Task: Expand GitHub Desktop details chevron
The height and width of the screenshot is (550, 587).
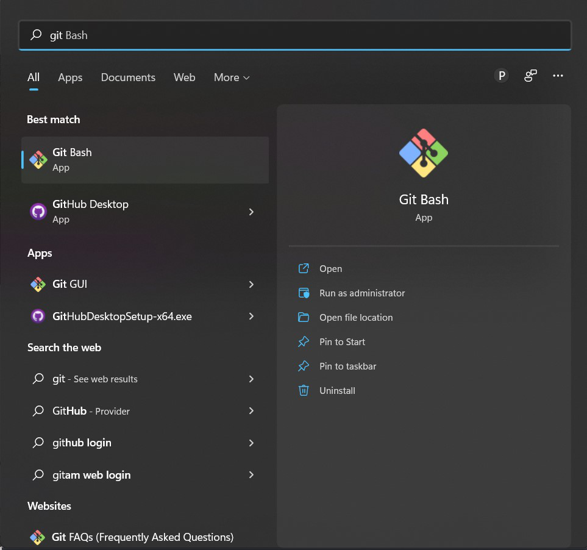Action: (x=251, y=212)
